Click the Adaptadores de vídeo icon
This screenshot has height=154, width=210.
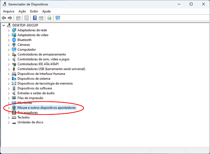click(14, 35)
